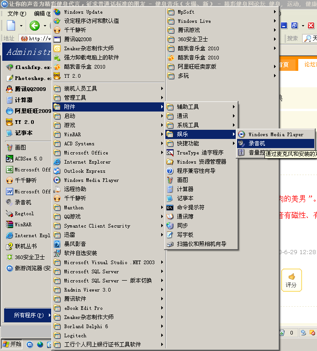The image size is (317, 351).
Task: Click the Regtool icon in start menu
Action: pos(10,213)
